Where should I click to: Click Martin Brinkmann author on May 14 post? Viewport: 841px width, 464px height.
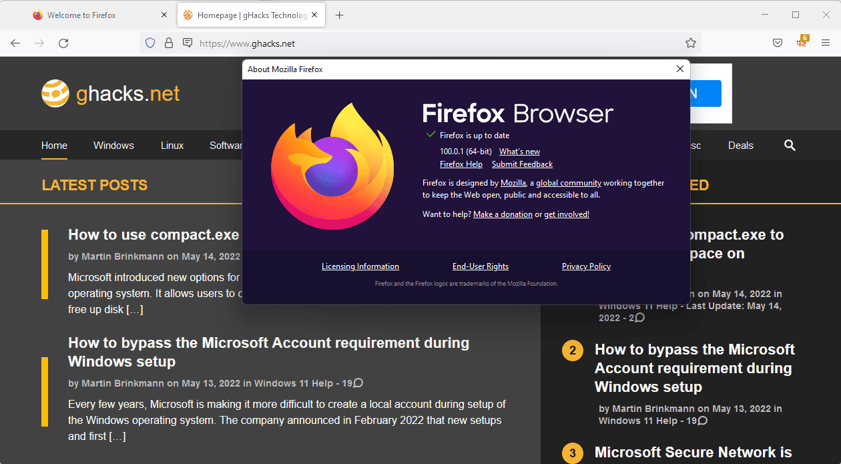point(123,256)
